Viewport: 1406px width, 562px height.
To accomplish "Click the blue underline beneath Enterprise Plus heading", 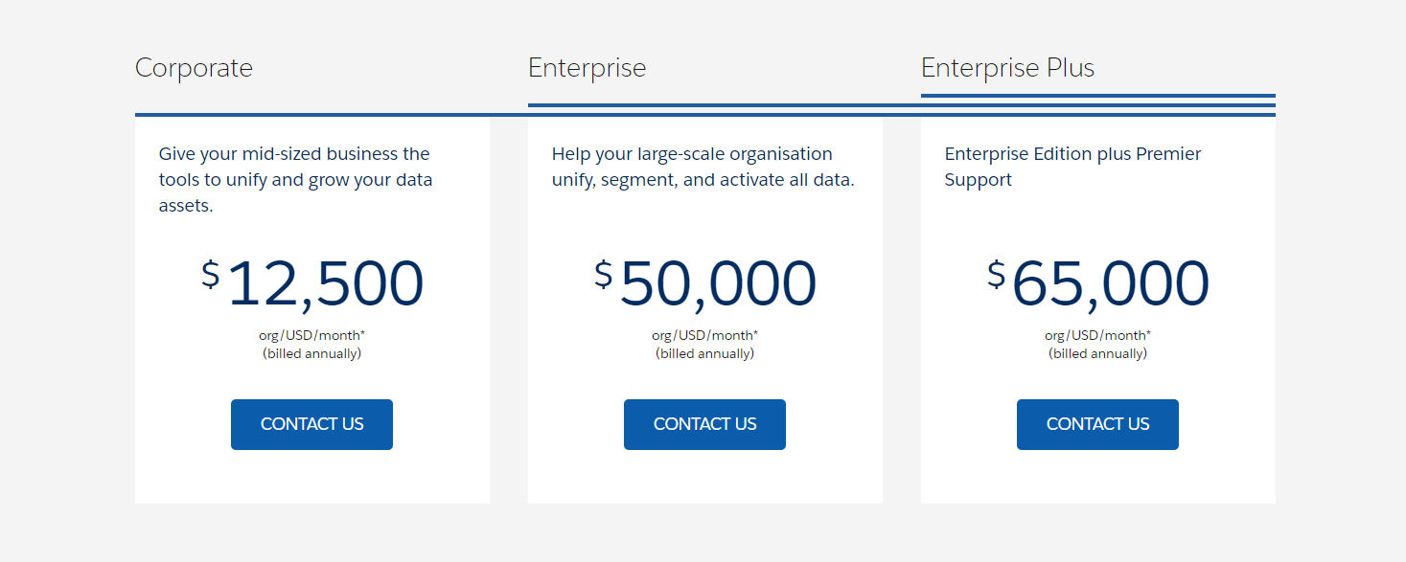I will [x=1097, y=96].
